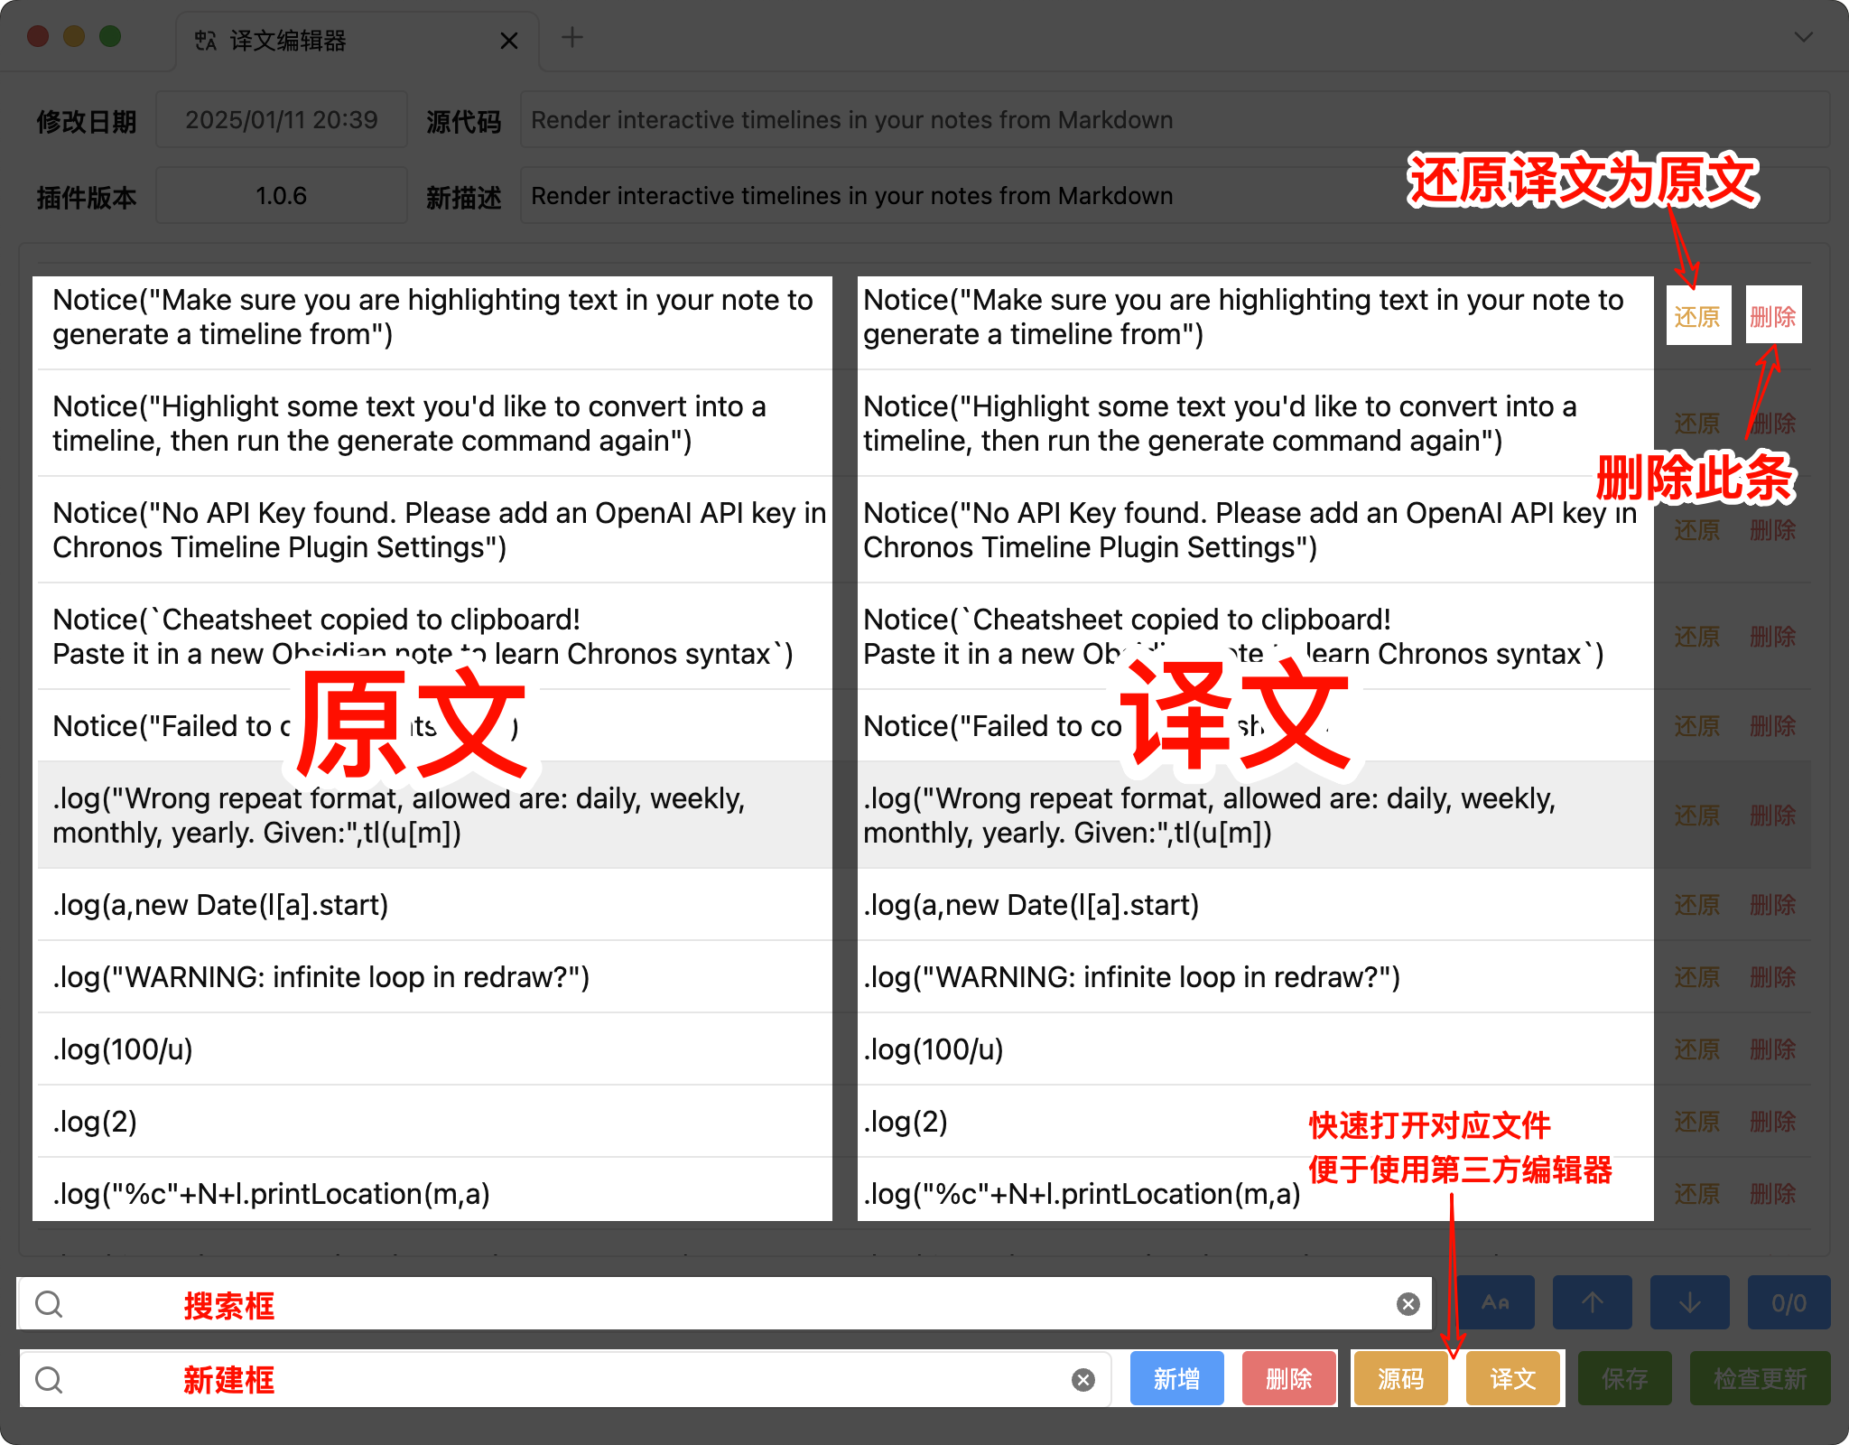Delete the .log(100/u) row
1849x1445 pixels.
point(1773,1049)
